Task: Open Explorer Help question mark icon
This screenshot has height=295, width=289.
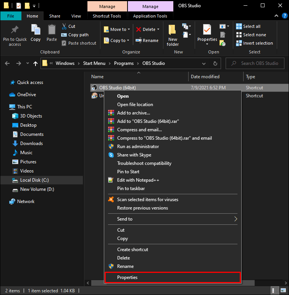Action: tap(284, 16)
